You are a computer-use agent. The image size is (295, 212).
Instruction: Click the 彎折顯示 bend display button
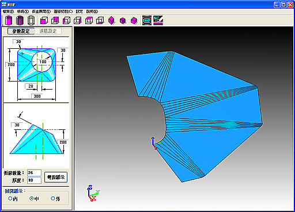pos(56,178)
